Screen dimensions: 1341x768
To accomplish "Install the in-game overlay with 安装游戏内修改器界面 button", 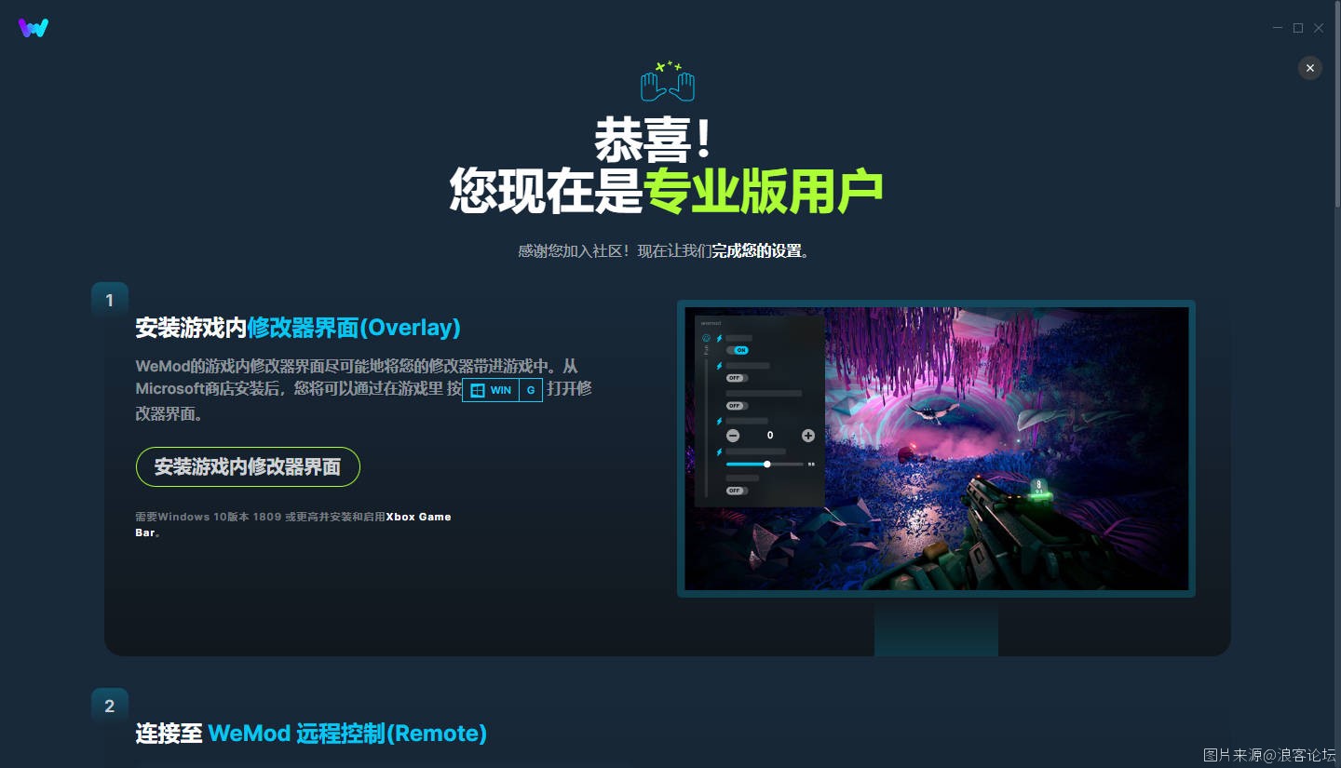I will click(x=248, y=466).
